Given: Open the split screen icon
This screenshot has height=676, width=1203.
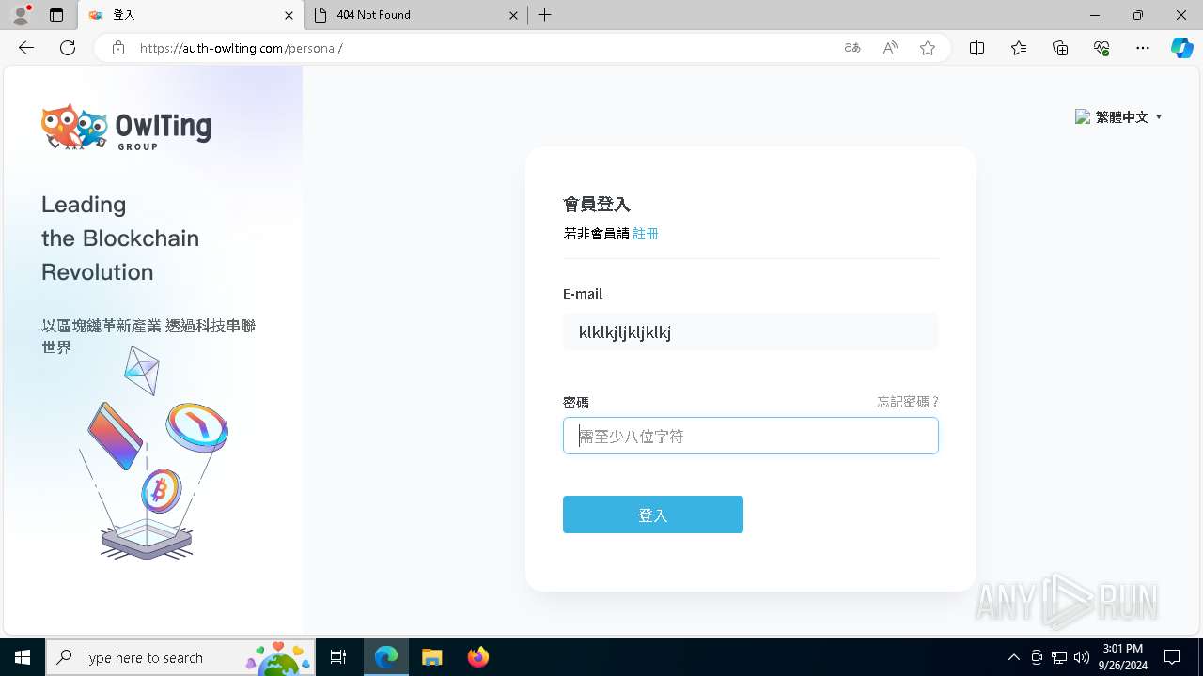Looking at the screenshot, I should 976,48.
